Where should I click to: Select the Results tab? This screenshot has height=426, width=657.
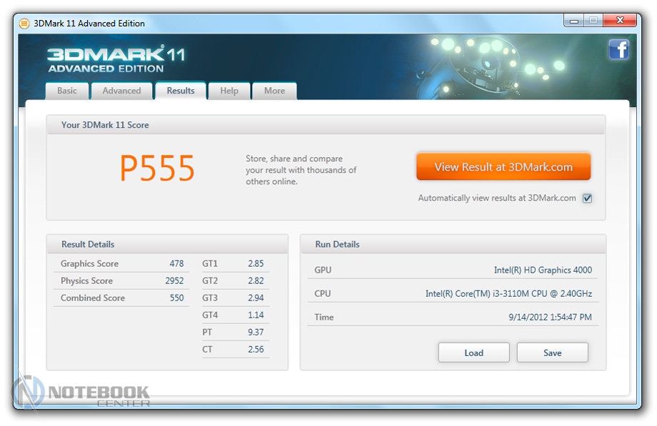[181, 91]
